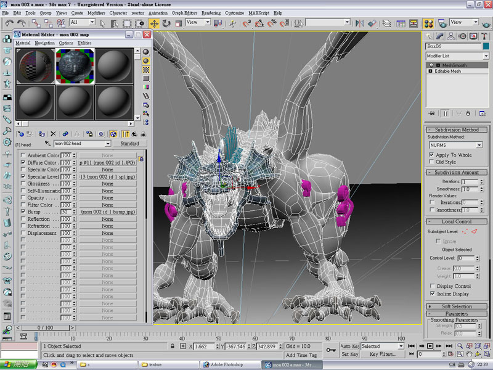The image size is (493, 370).
Task: Open Utilities menu in Material Editor
Action: [x=84, y=43]
